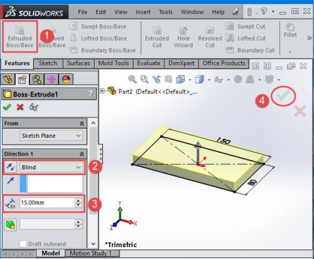Switch to the Office Products tab

pyautogui.click(x=224, y=63)
